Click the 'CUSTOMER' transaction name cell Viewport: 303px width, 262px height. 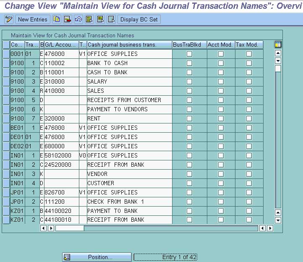pyautogui.click(x=130, y=183)
